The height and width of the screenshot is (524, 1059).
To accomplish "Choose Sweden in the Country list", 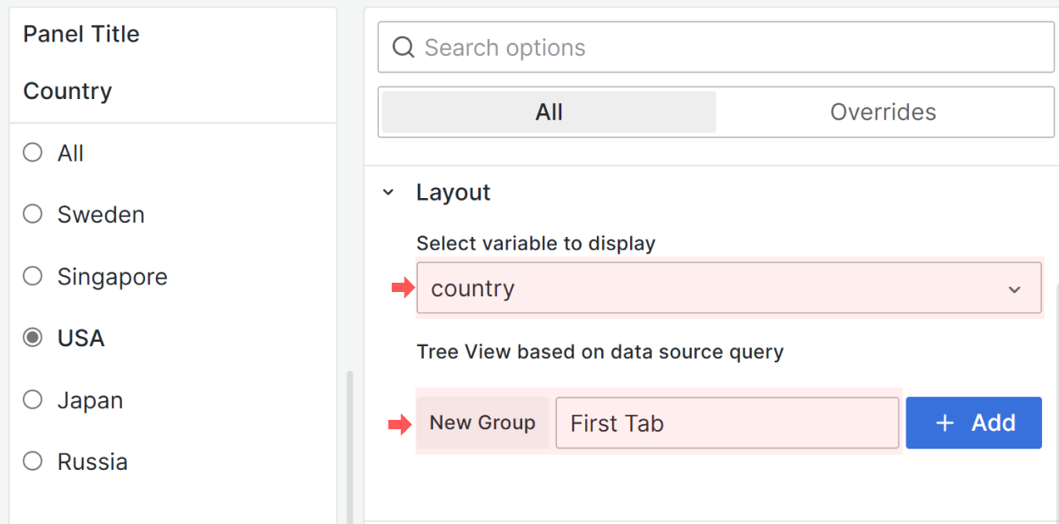I will click(31, 214).
